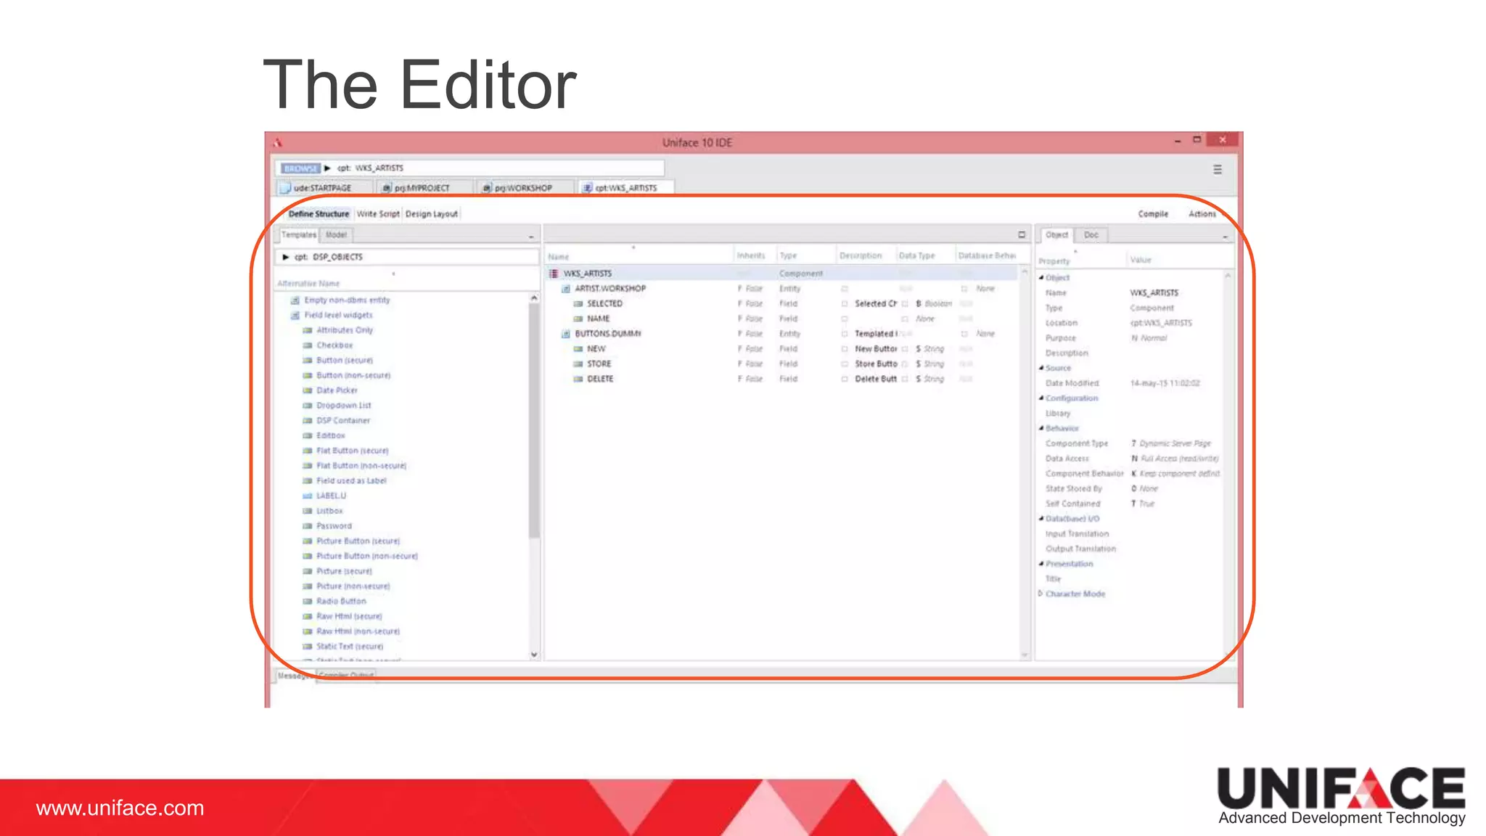Screen dimensions: 1486x836
Task: Click the SELECTED field icon
Action: point(578,304)
